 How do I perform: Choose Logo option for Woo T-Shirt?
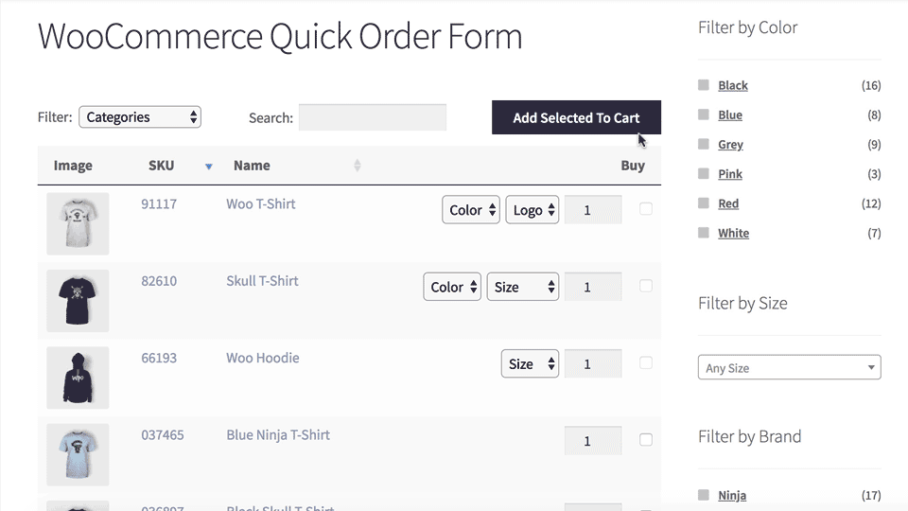tap(533, 210)
